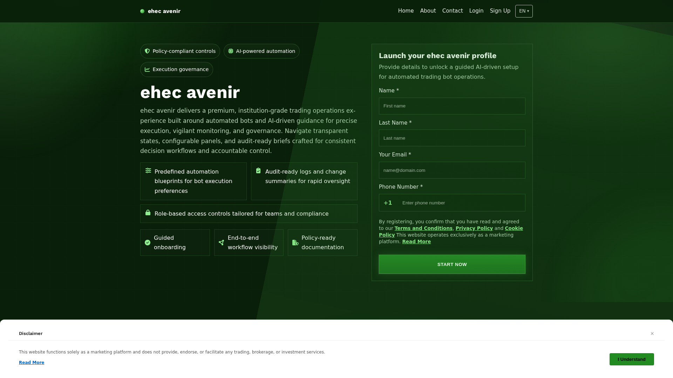
Task: Open the Contact page
Action: [453, 11]
